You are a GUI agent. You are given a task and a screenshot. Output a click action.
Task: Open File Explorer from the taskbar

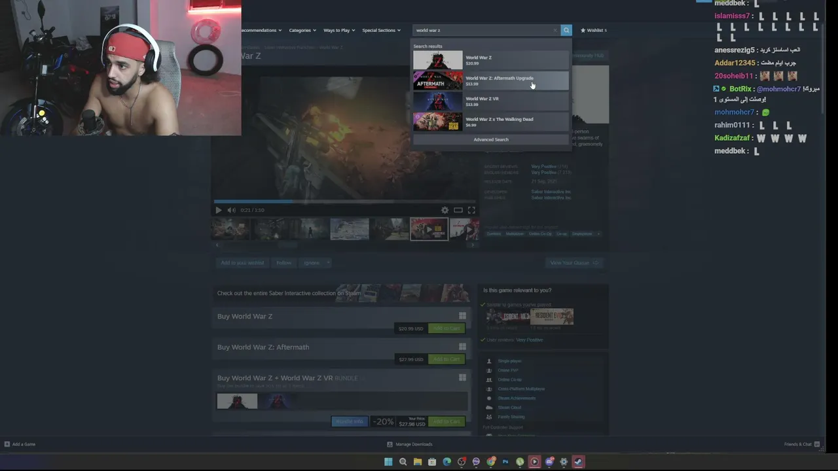pos(417,462)
